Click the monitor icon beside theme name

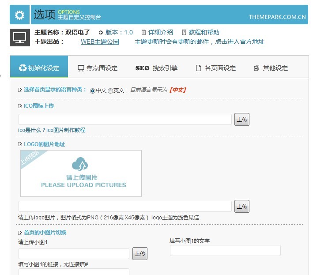click(x=19, y=37)
